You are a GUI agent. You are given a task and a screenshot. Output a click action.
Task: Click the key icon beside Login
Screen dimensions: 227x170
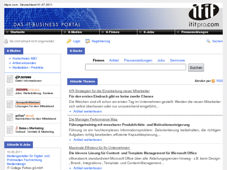click(x=69, y=41)
